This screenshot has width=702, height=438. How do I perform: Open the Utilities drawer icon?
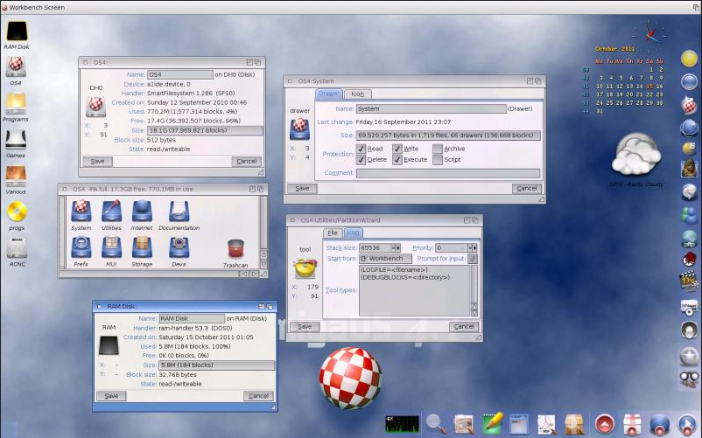coord(111,212)
